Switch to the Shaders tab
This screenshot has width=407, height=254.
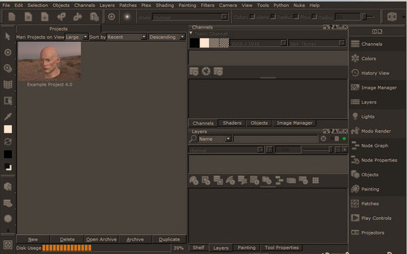(x=232, y=123)
